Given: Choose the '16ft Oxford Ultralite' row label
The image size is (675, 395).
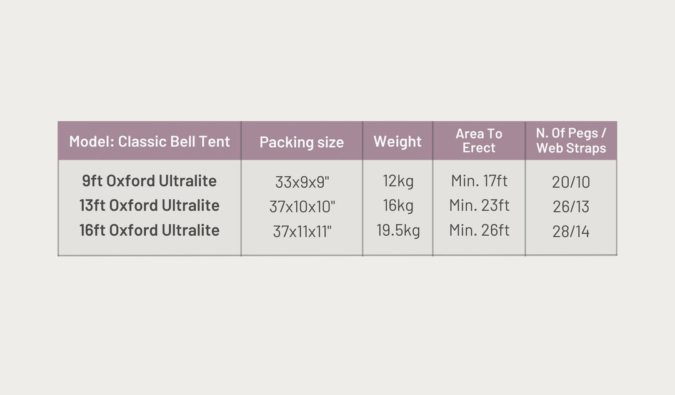Looking at the screenshot, I should point(149,230).
